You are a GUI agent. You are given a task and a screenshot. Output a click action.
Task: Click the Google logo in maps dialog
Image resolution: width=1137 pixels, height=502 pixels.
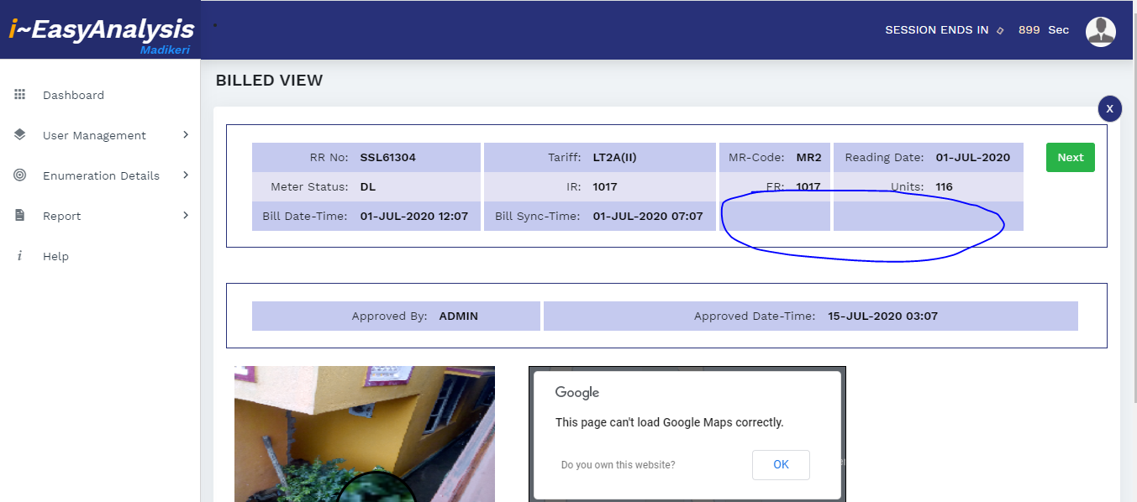tap(577, 393)
